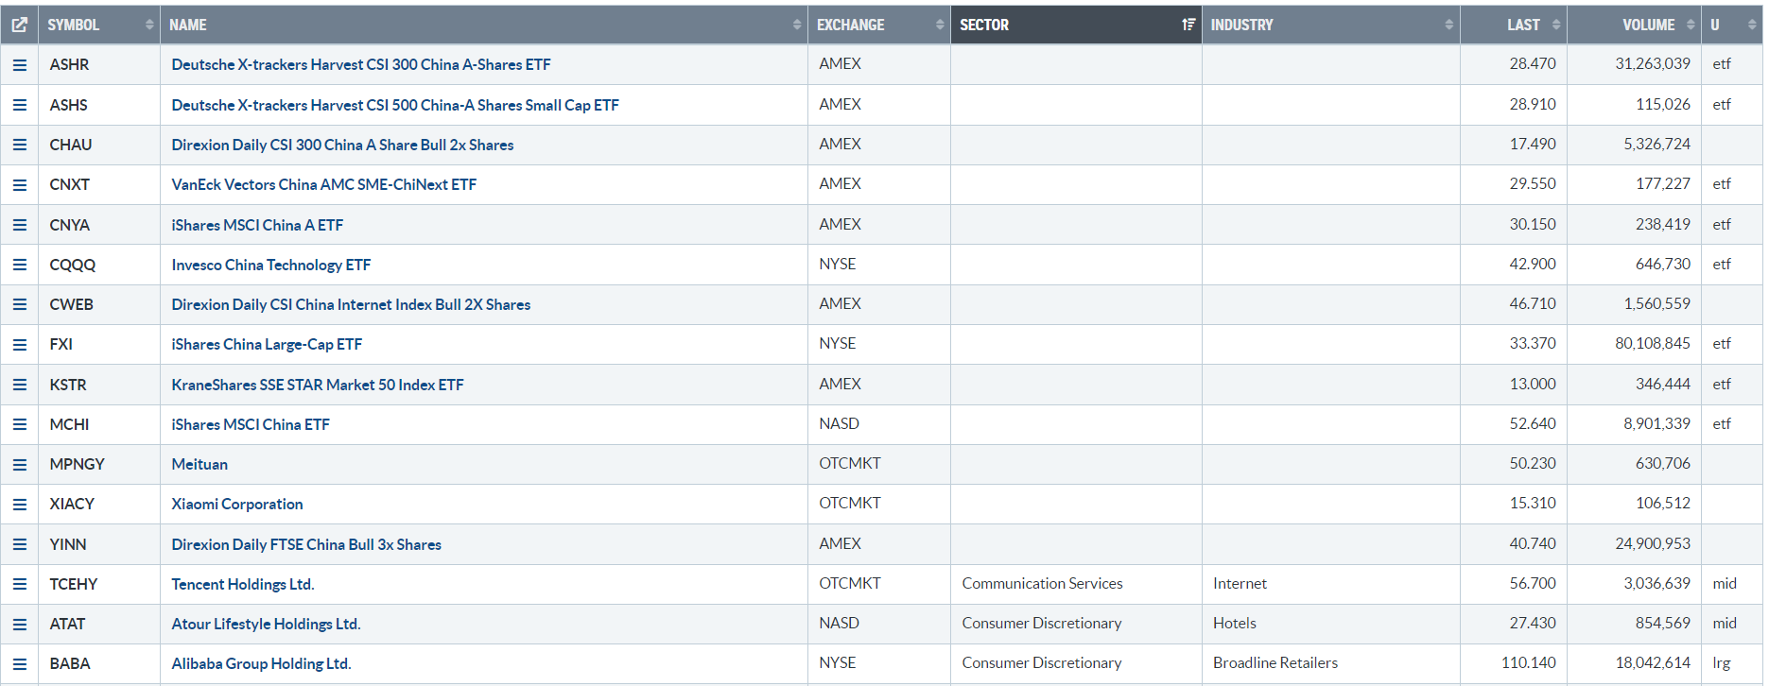Open the Xiaomi Corporation link
The height and width of the screenshot is (686, 1769).
(237, 504)
